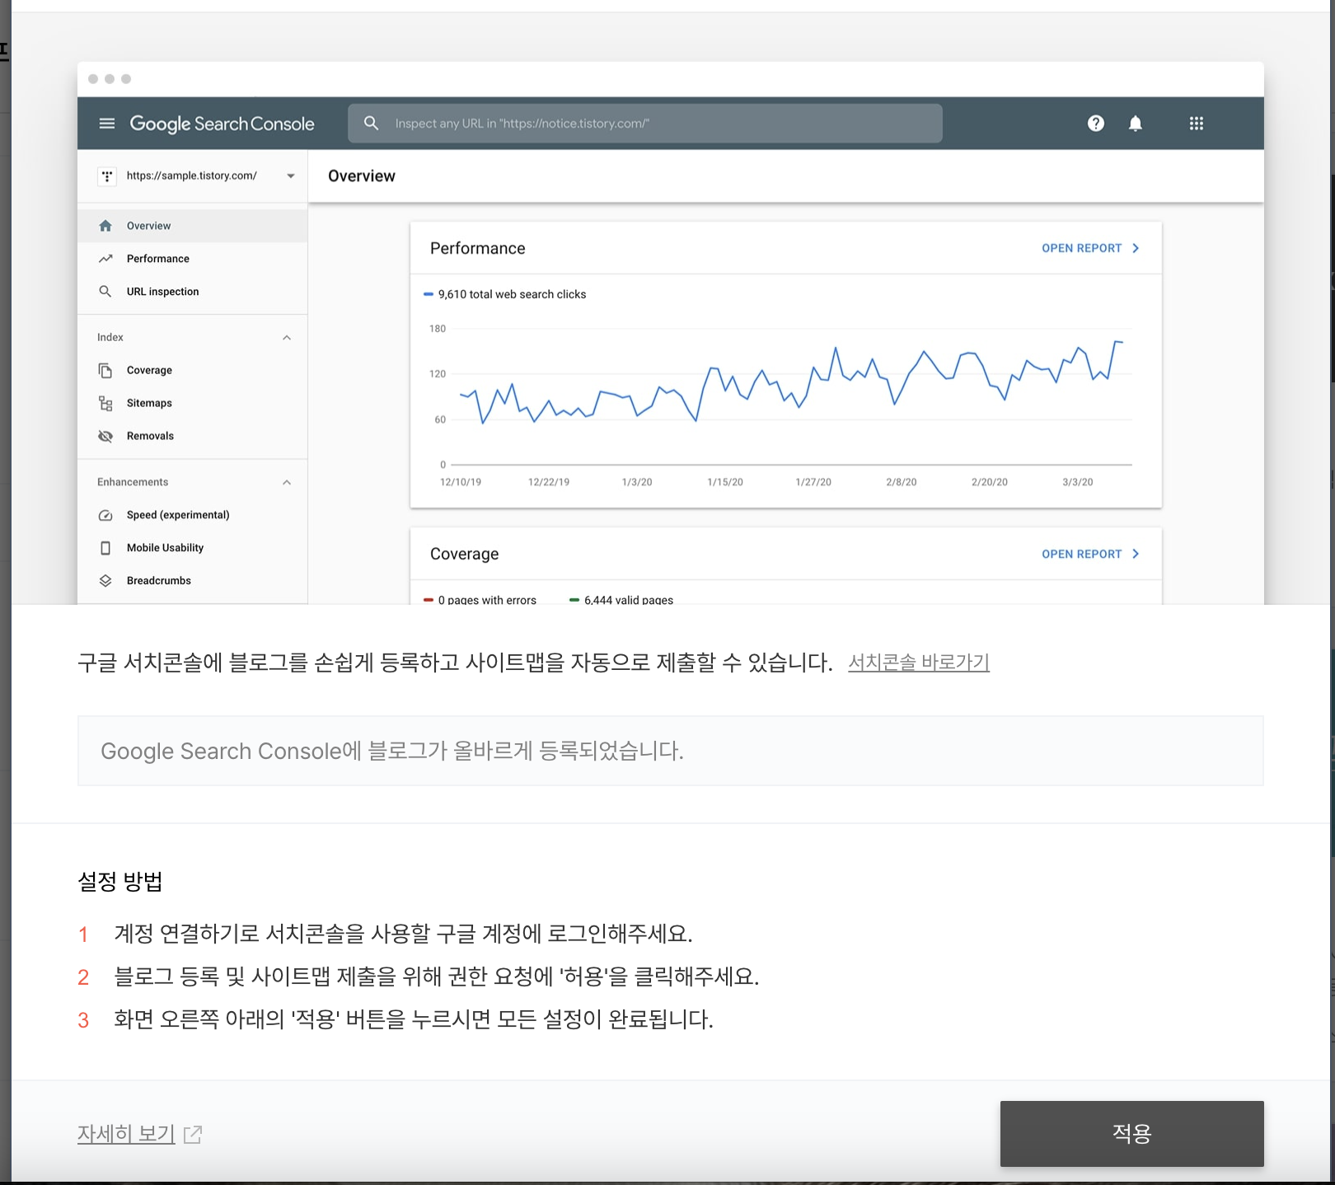Click the Overview home icon
Image resolution: width=1335 pixels, height=1185 pixels.
pos(105,226)
